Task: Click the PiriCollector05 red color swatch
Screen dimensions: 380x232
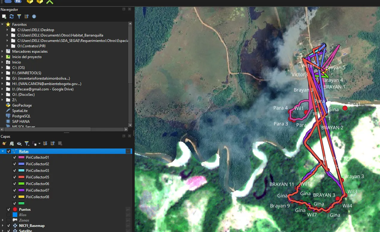Action: click(21, 177)
